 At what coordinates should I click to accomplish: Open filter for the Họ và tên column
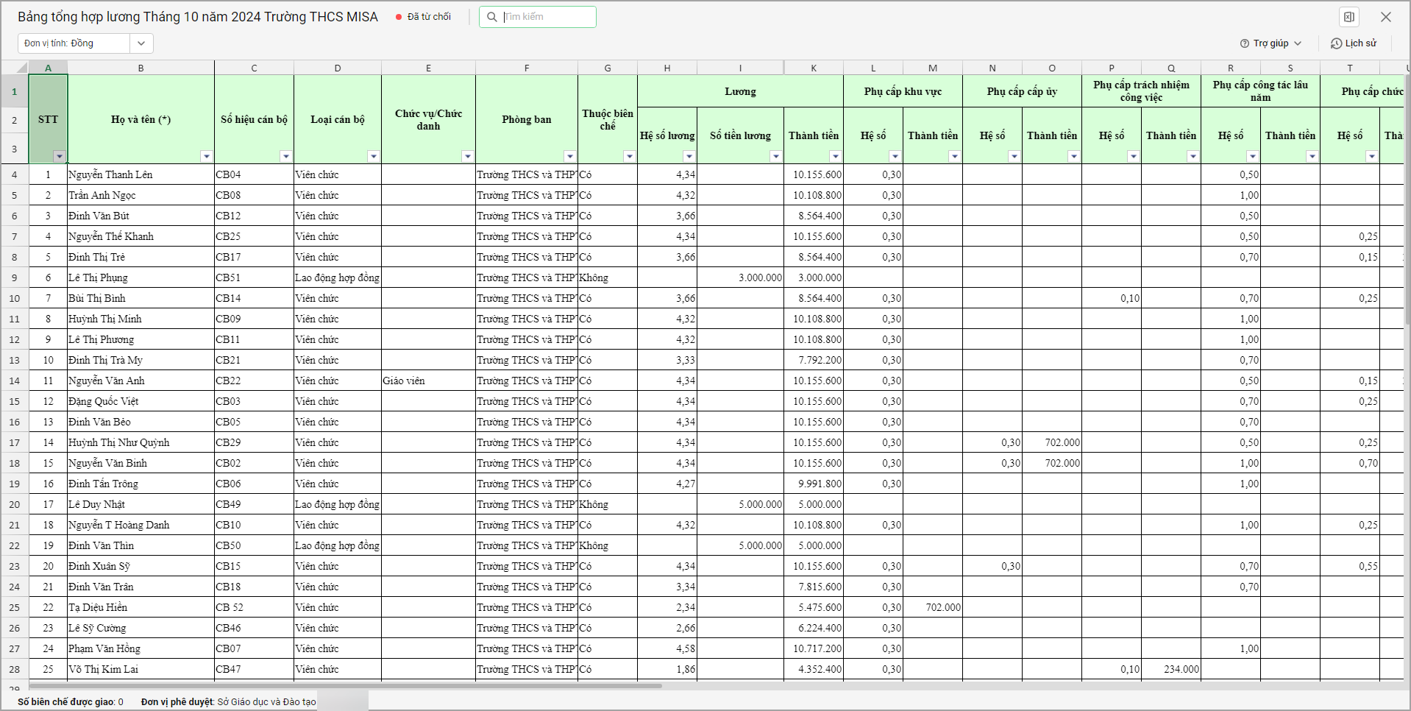[x=206, y=156]
